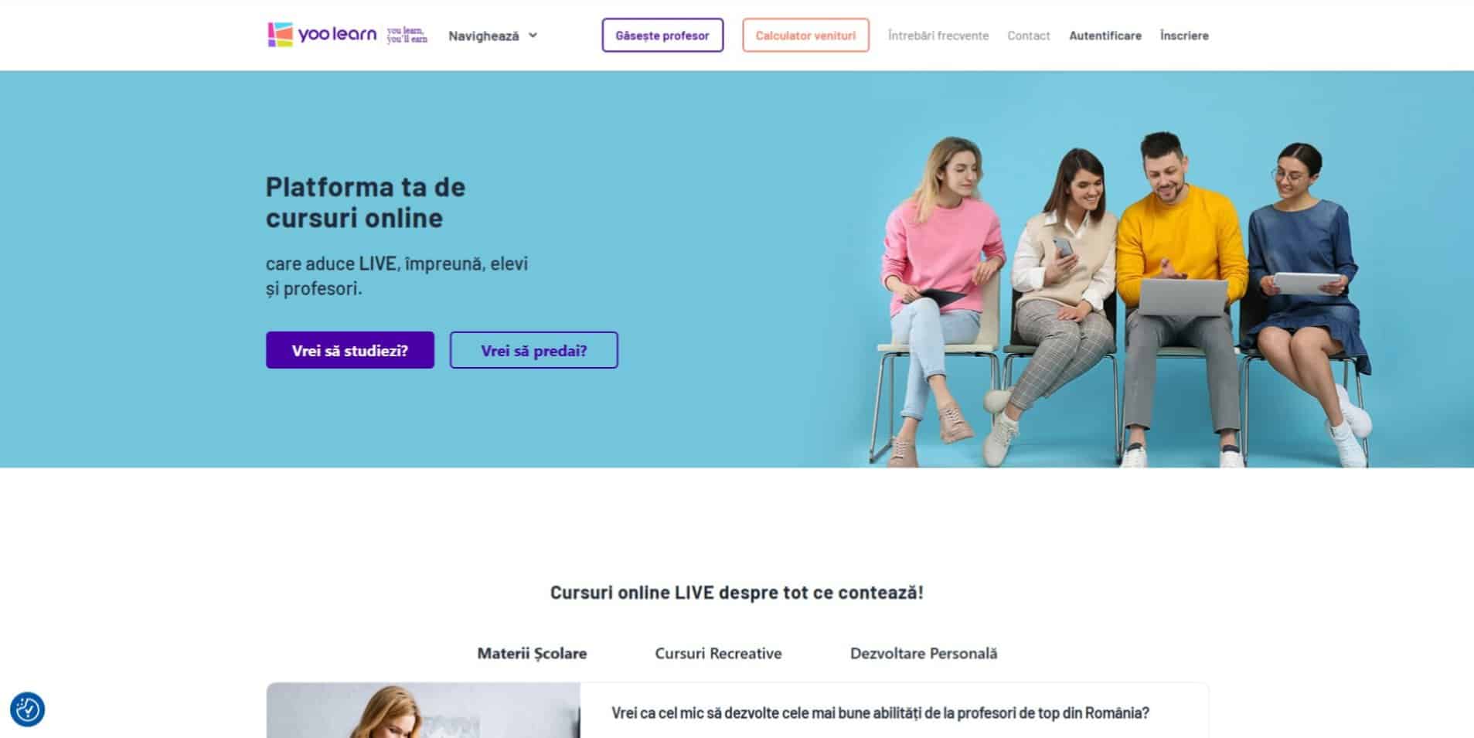The image size is (1474, 738).
Task: Select Înscriere to sign up
Action: tap(1184, 36)
